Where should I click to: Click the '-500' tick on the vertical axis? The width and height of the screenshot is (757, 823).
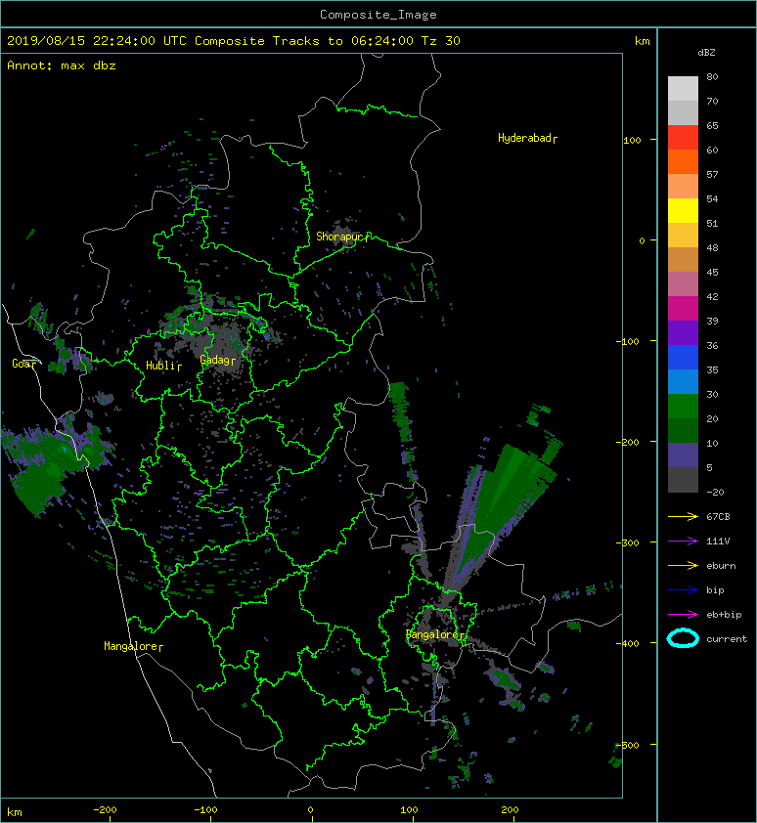pyautogui.click(x=627, y=746)
